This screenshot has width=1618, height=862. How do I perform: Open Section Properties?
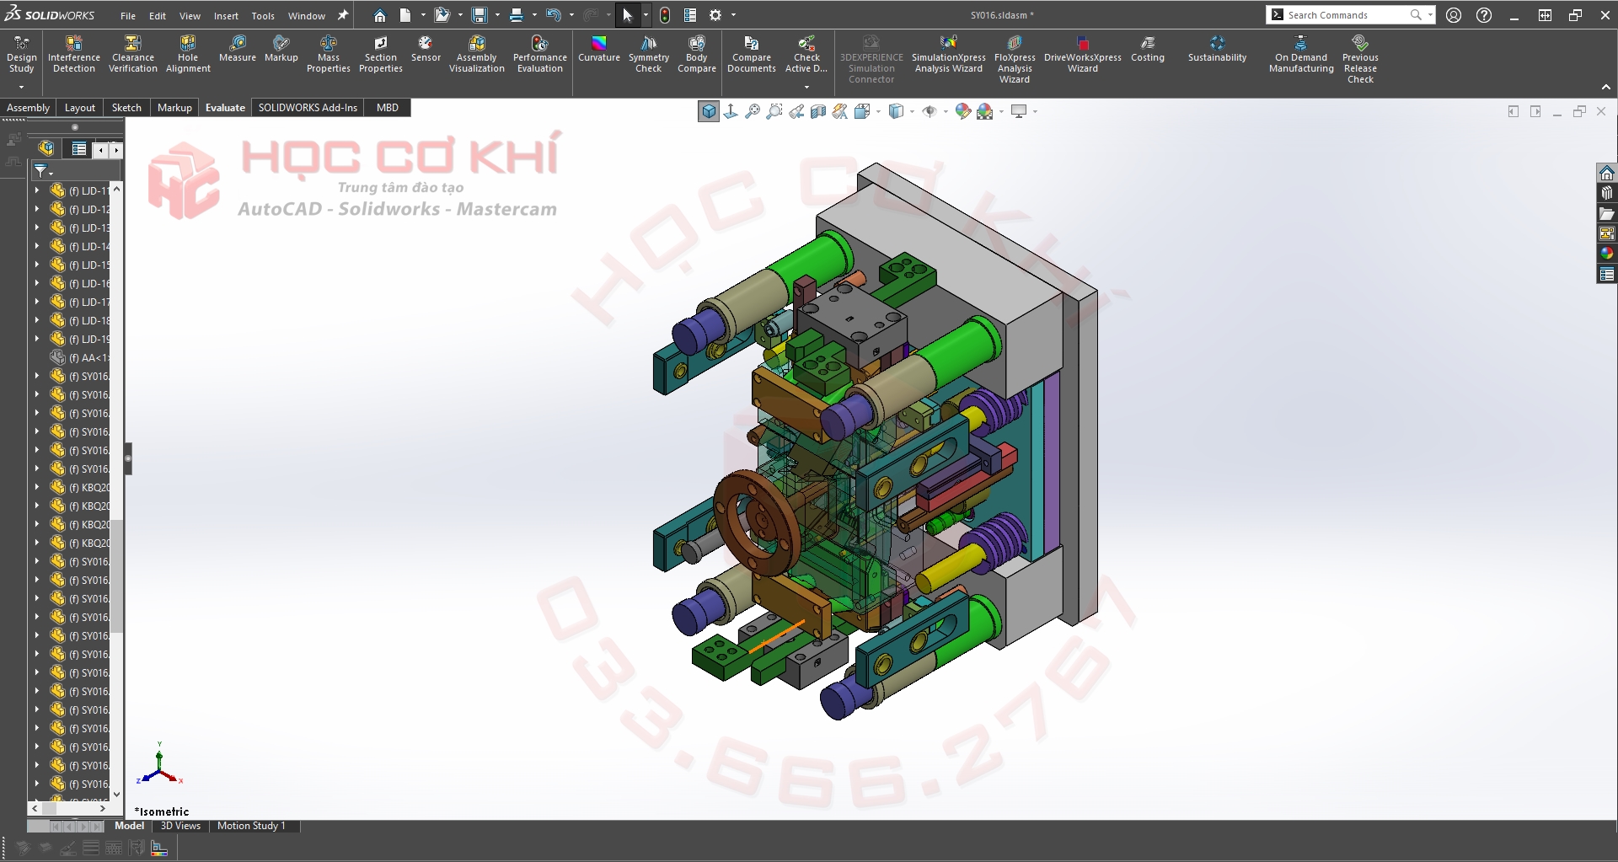click(381, 55)
